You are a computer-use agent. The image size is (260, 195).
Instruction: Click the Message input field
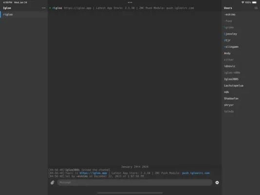coord(135,182)
